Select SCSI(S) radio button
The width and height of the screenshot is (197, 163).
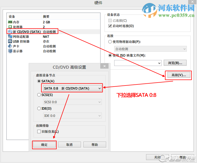[x=39, y=95]
